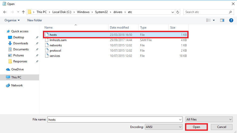Click 'etc' in the breadcrumb path
This screenshot has width=237, height=133.
click(130, 12)
